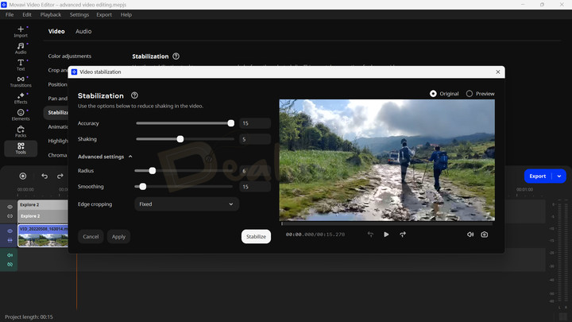Open the Elements panel
This screenshot has width=572, height=322.
point(21,114)
